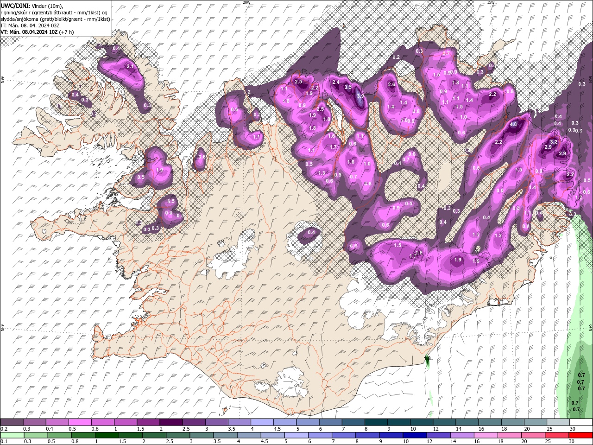593x445 pixels.
Task: Click the dark teal snow swatch for 8–9
Action: tap(376, 422)
